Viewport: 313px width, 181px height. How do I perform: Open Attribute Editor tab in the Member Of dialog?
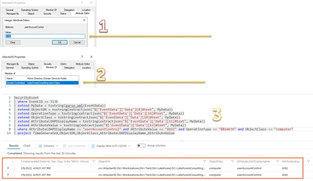[x=83, y=64]
